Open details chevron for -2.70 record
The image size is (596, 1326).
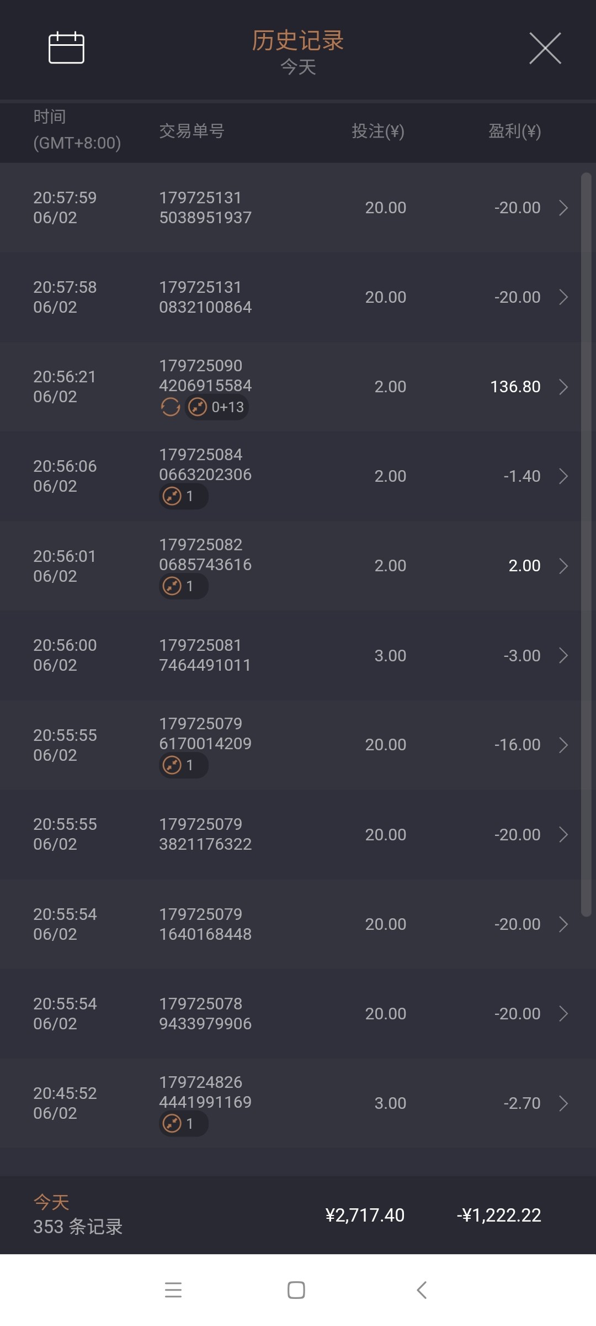click(563, 1103)
